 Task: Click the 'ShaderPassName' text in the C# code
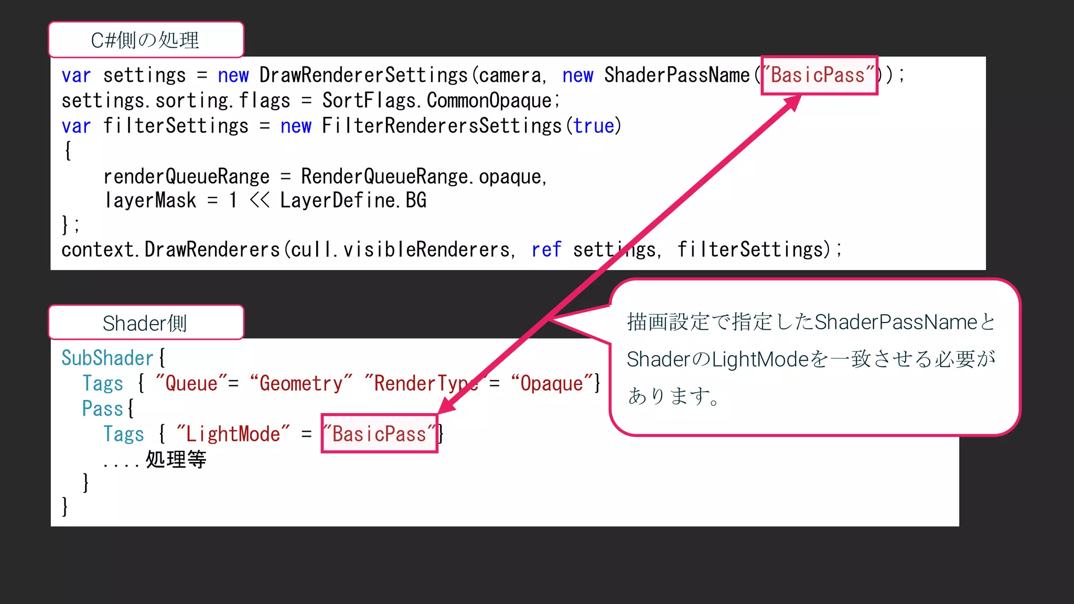click(677, 75)
